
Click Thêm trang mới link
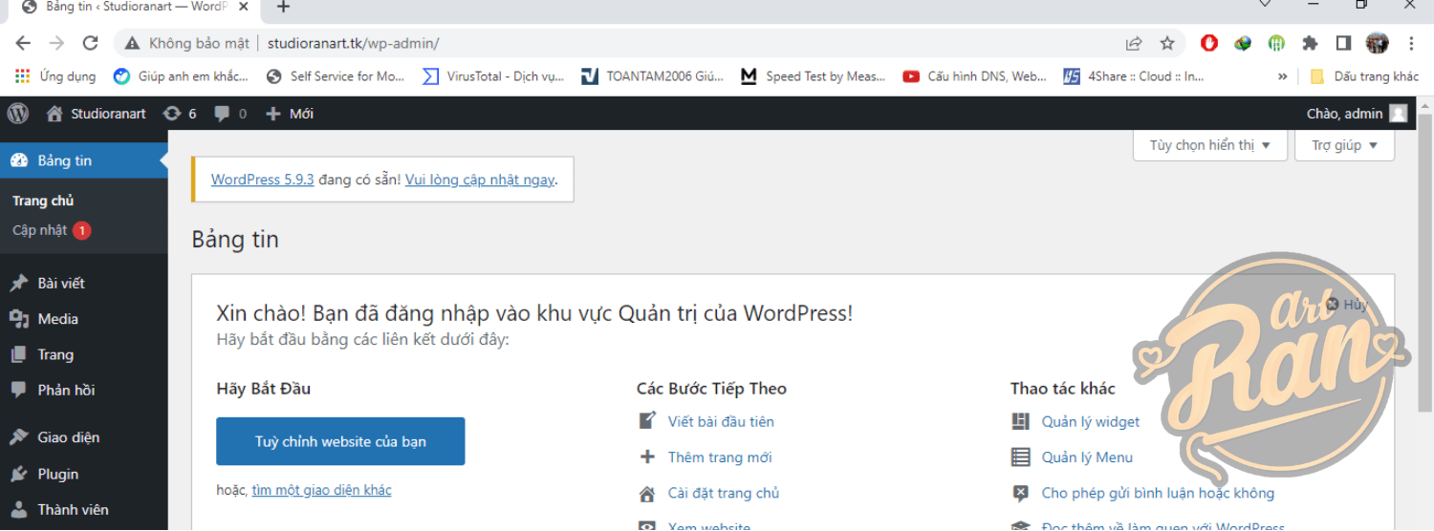tap(720, 457)
